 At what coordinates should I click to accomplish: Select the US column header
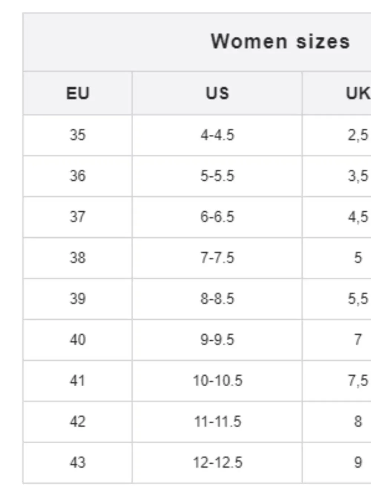point(217,93)
